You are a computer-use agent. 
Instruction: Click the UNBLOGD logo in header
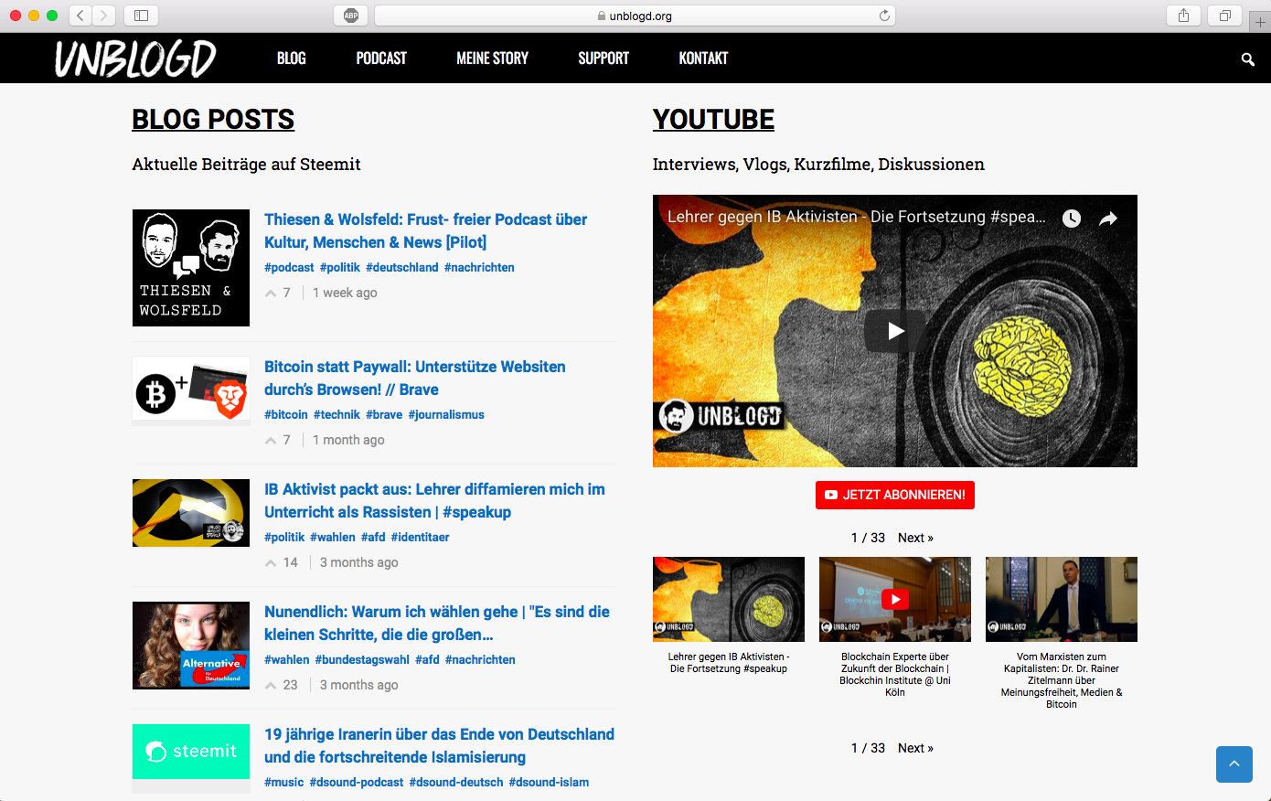[x=135, y=59]
